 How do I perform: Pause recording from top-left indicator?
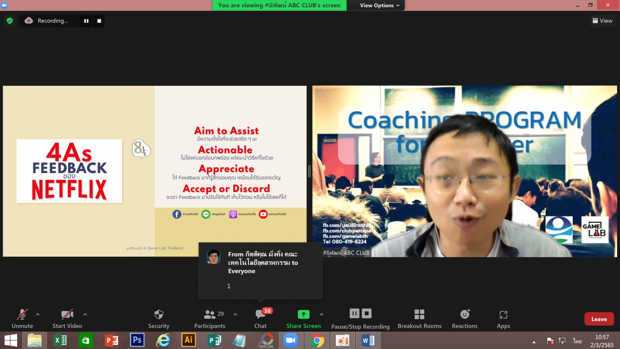[86, 21]
